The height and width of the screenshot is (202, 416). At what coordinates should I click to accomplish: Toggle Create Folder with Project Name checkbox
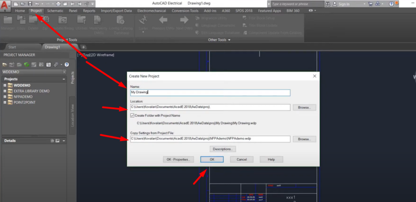coord(132,115)
